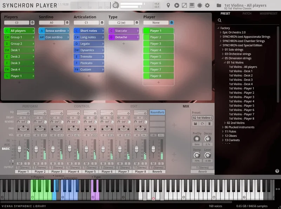This screenshot has width=281, height=209.
Task: Open the CONTROL tab
Action: (x=82, y=106)
